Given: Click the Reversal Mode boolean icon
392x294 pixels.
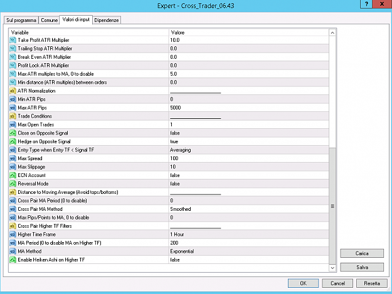Looking at the screenshot, I should tap(13, 184).
